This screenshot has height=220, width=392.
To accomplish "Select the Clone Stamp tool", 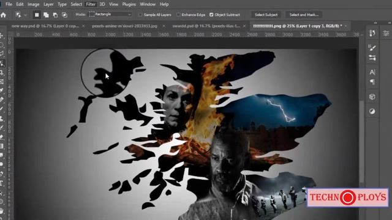I will coord(2,118).
